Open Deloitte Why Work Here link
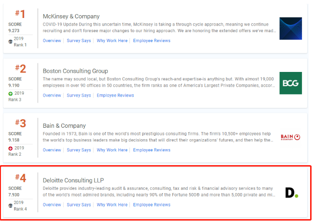 [112, 205]
